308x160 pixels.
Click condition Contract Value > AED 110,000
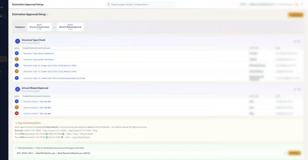(x=37, y=114)
